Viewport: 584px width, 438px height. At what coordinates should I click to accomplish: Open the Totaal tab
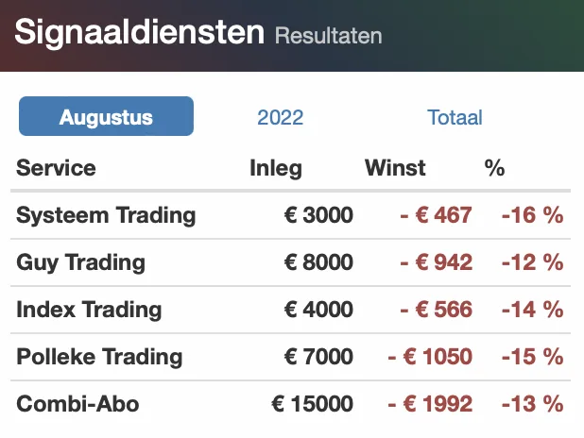click(455, 118)
